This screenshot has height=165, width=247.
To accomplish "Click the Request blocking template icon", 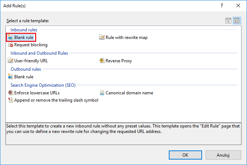I will pos(11,45).
